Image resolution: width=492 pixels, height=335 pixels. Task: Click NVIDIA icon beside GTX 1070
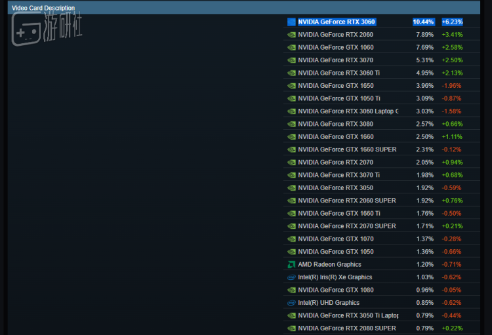(291, 239)
